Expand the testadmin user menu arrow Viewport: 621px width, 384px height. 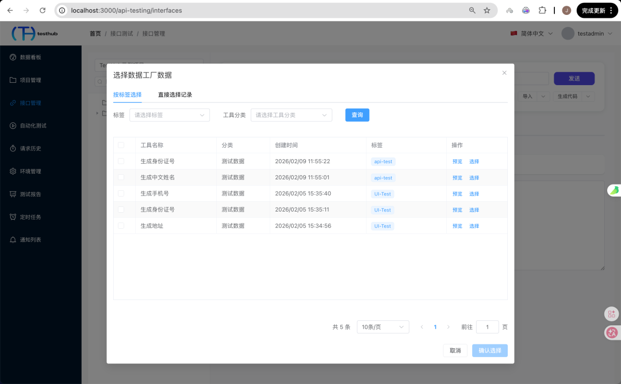click(610, 34)
